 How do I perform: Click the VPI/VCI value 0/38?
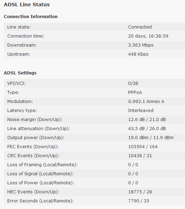133,83
